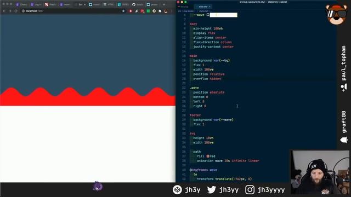Viewport: 351px width, 197px height.
Task: Click the 'footer' selector line
Action: coord(195,115)
